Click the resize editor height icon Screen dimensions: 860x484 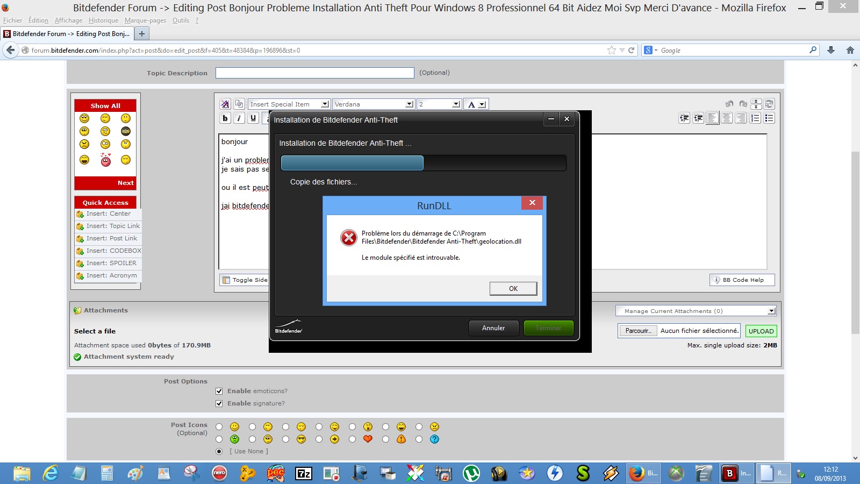pos(756,104)
